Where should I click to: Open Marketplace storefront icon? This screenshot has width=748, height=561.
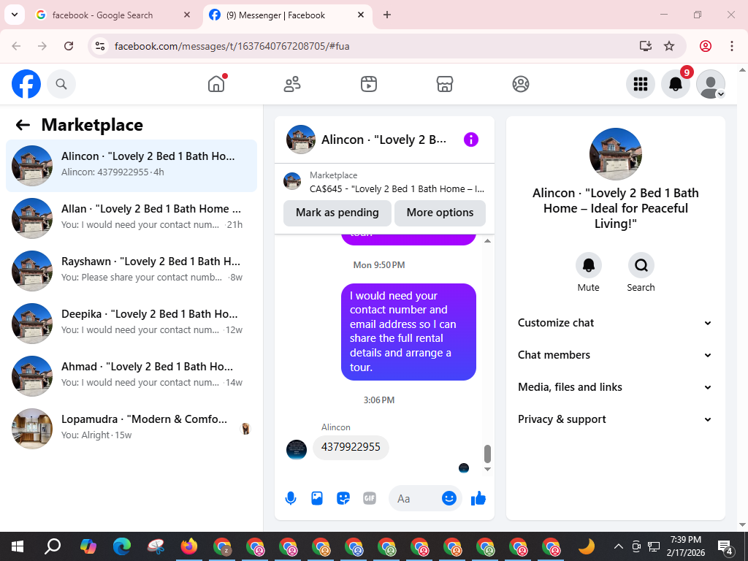tap(445, 84)
